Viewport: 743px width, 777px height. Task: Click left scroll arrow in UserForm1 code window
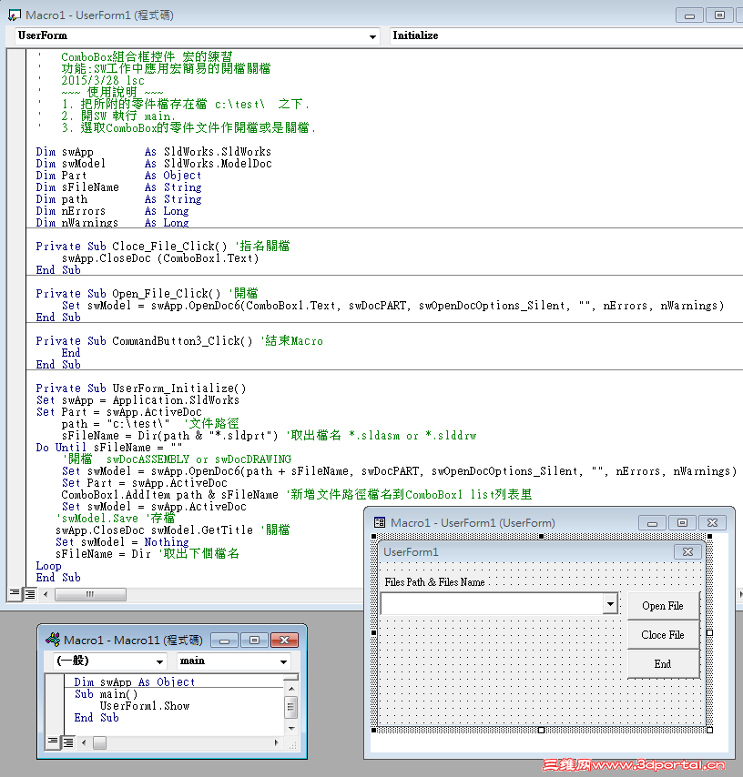[x=46, y=594]
